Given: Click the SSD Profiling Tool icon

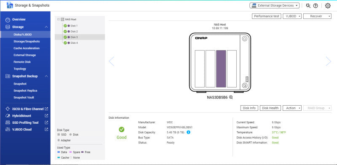Looking at the screenshot, I should point(8,122).
